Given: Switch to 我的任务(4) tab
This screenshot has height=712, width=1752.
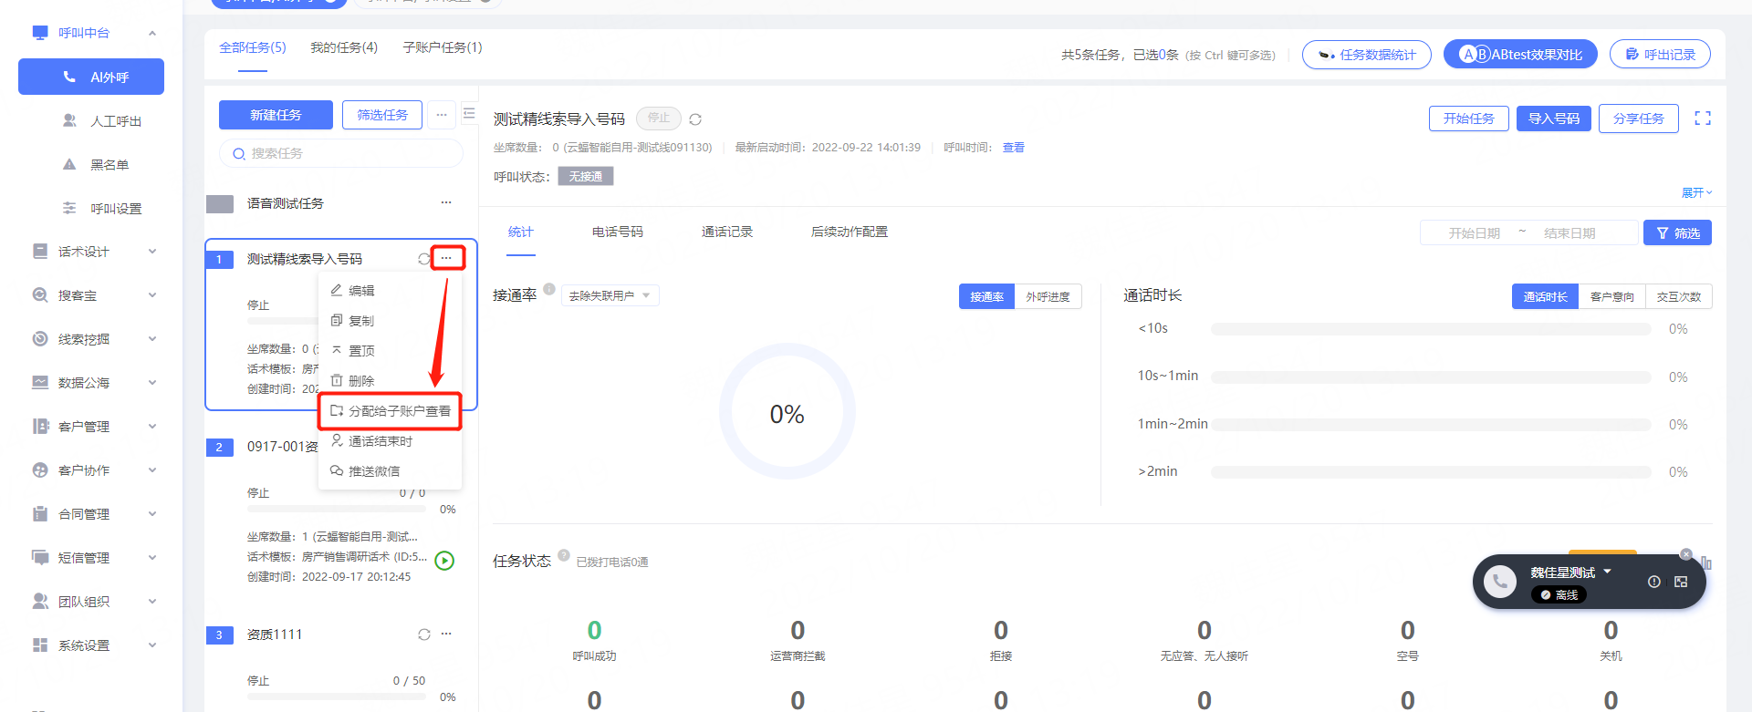Looking at the screenshot, I should (x=344, y=47).
